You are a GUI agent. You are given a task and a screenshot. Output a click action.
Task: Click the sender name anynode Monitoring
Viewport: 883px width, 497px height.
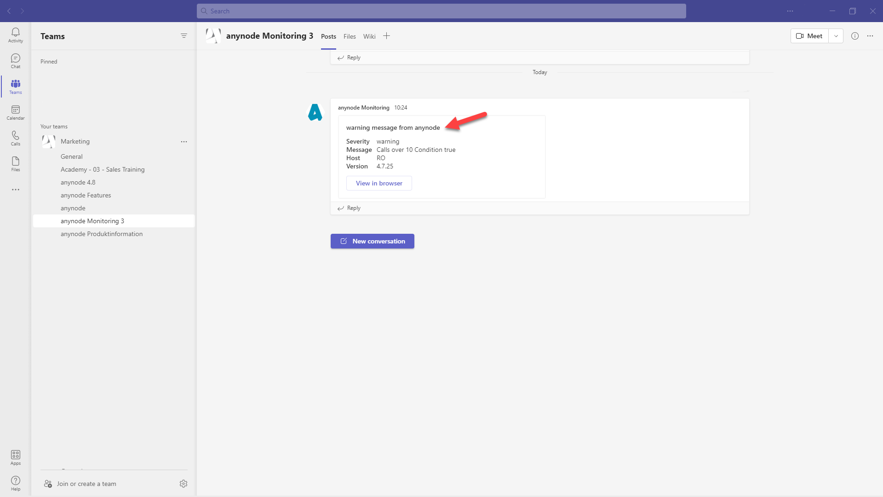363,108
